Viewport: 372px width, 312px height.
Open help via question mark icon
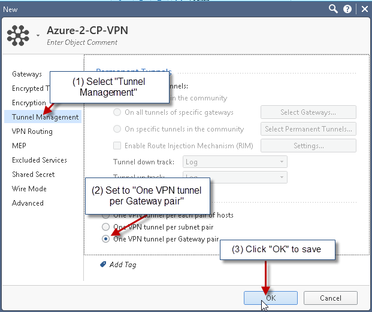coord(347,9)
